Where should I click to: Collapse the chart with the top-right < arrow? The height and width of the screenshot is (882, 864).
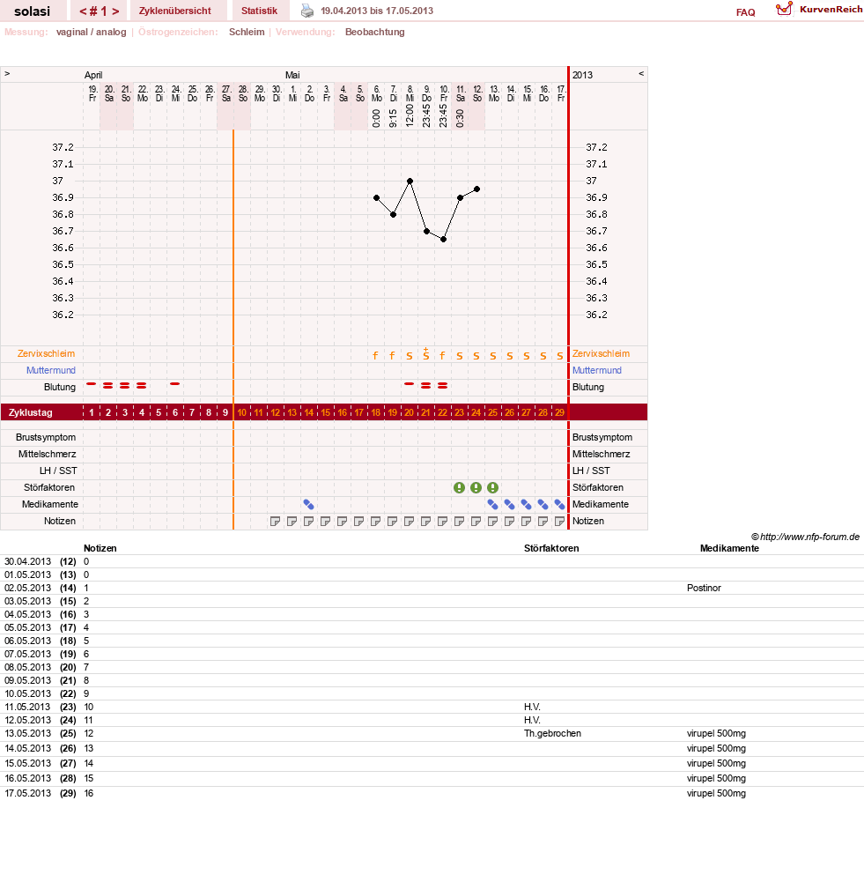[641, 74]
